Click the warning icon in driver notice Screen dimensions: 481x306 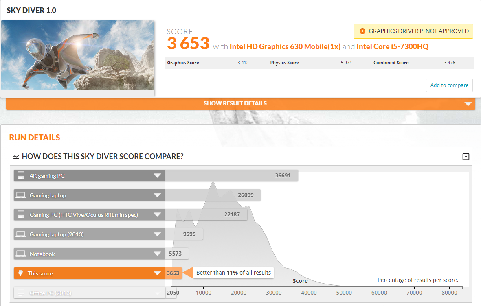point(362,31)
